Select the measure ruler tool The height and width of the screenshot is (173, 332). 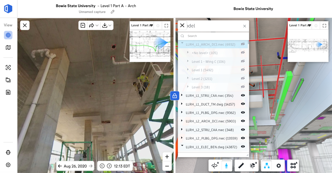click(x=241, y=166)
